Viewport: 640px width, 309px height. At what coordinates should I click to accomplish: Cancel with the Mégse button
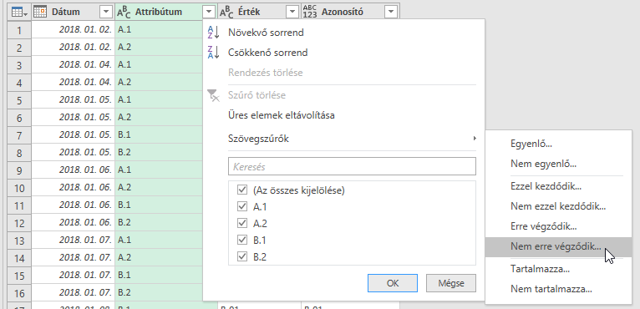click(451, 283)
